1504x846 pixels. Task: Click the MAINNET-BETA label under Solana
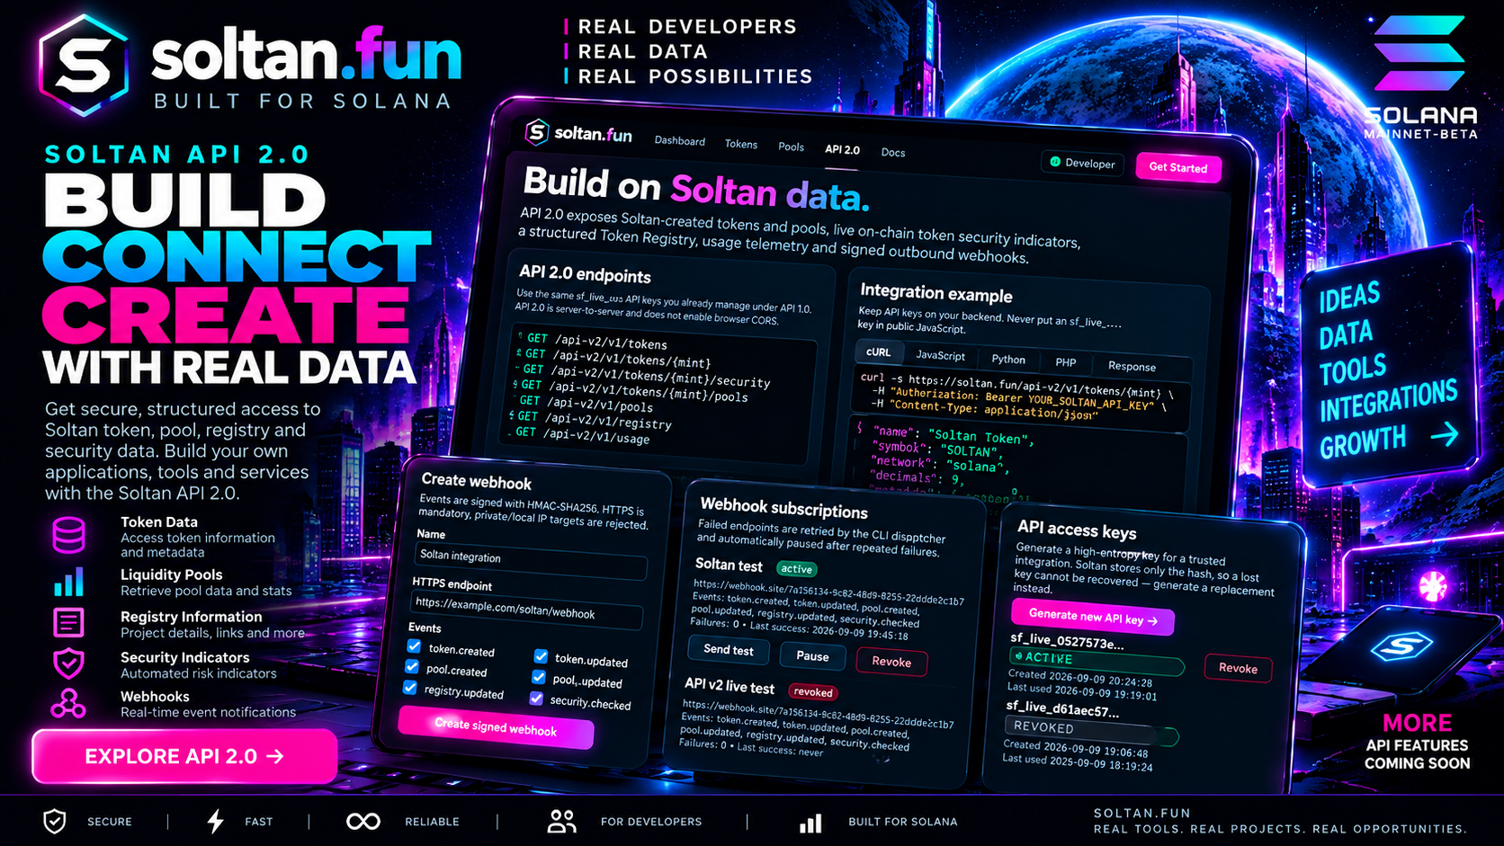1420,134
